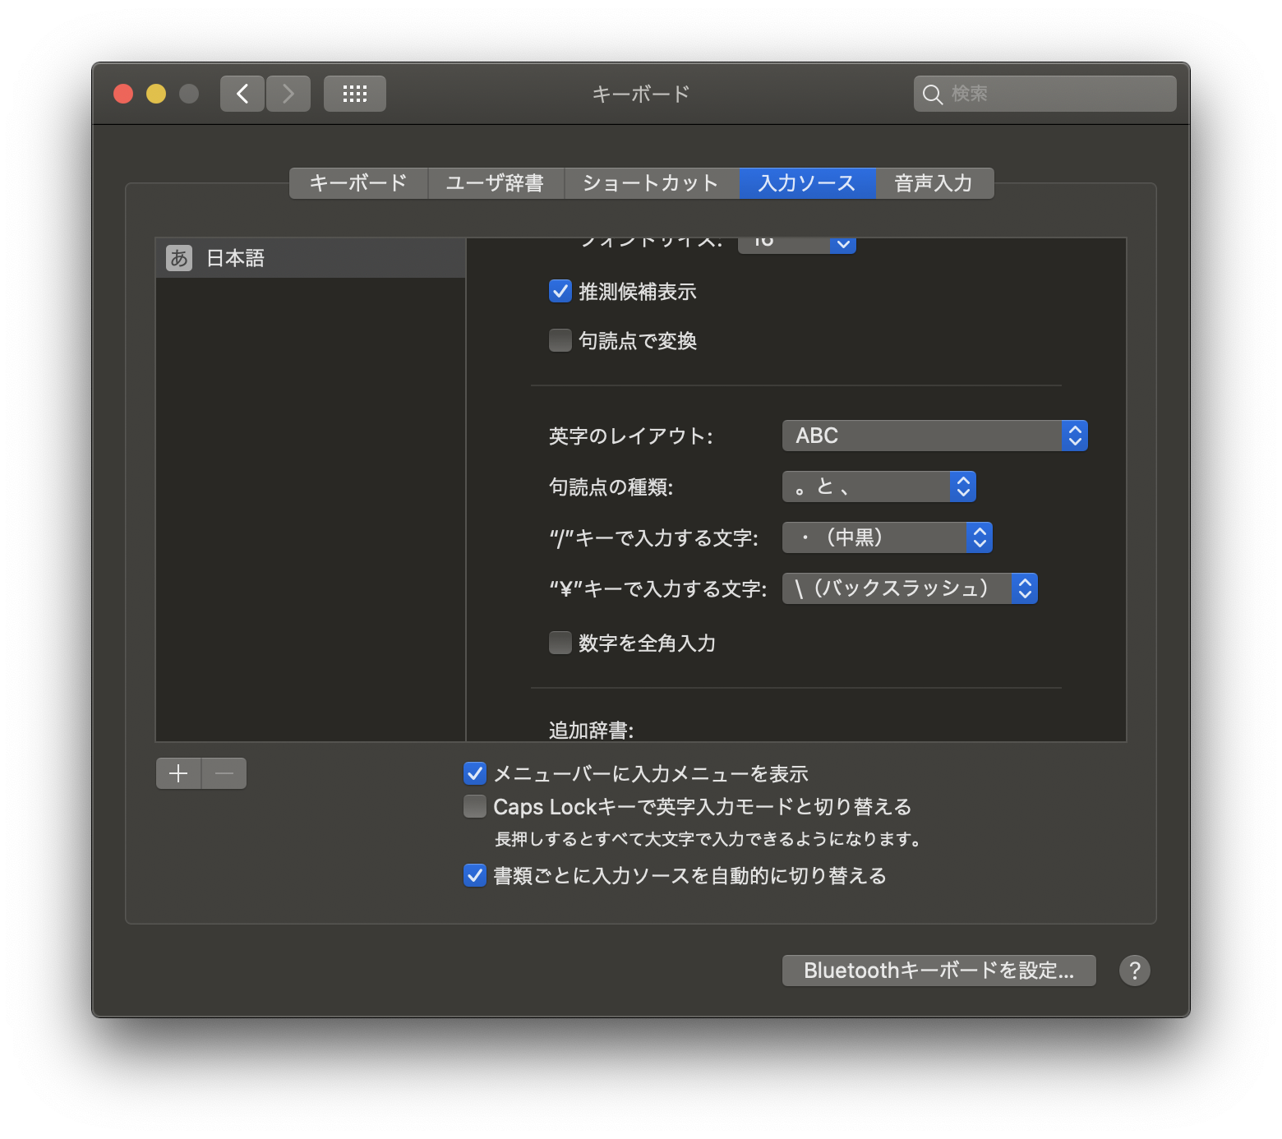1282x1139 pixels.
Task: Open 句読点の種類 dropdown
Action: pos(879,486)
